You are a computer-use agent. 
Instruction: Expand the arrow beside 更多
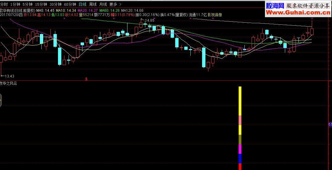120,4
